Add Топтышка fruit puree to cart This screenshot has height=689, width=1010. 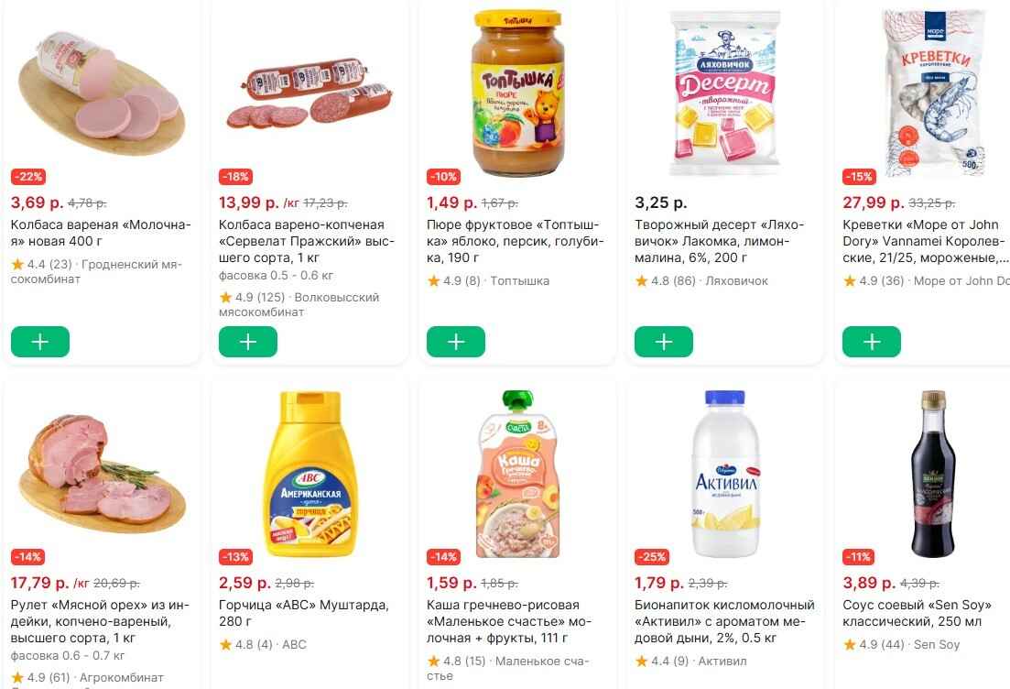[456, 342]
